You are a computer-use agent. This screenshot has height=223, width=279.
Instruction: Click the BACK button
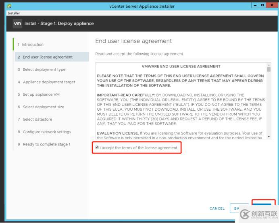pos(239,208)
